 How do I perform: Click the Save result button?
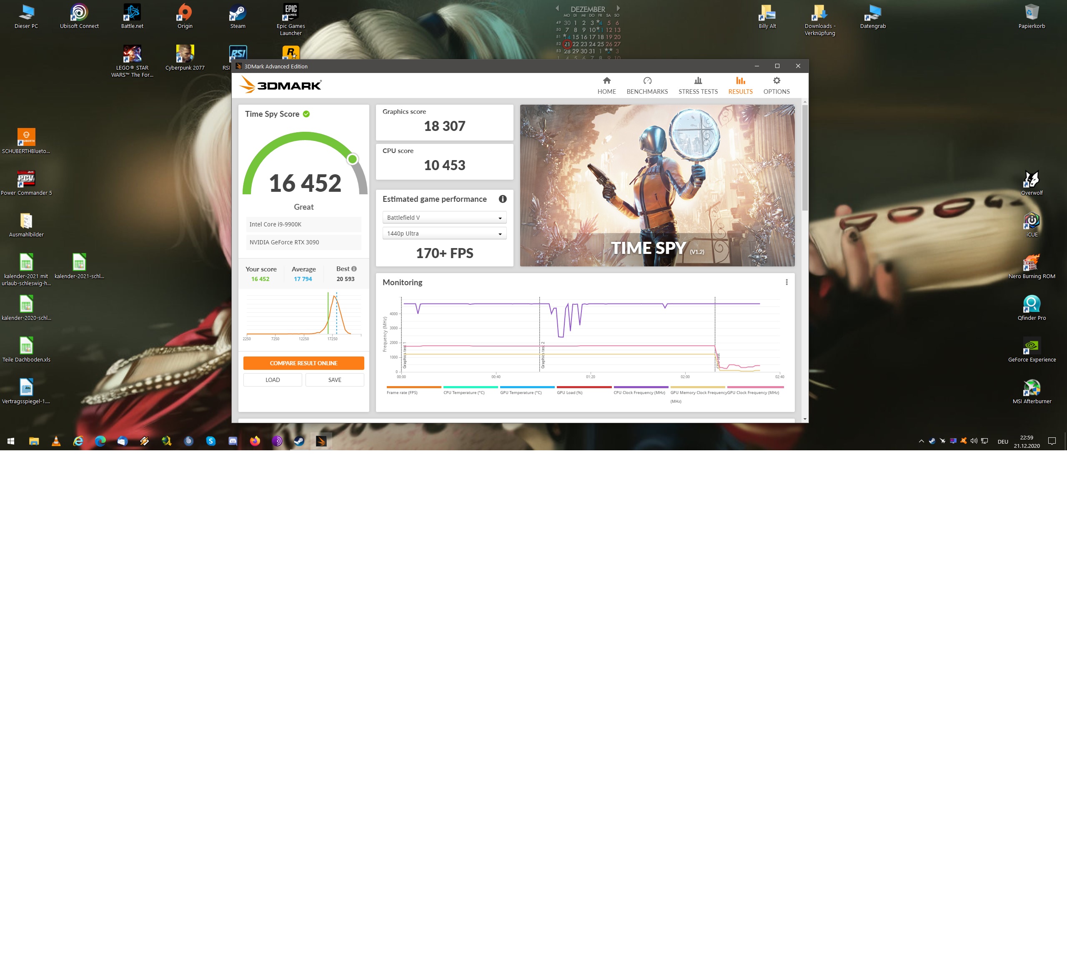[x=335, y=380]
